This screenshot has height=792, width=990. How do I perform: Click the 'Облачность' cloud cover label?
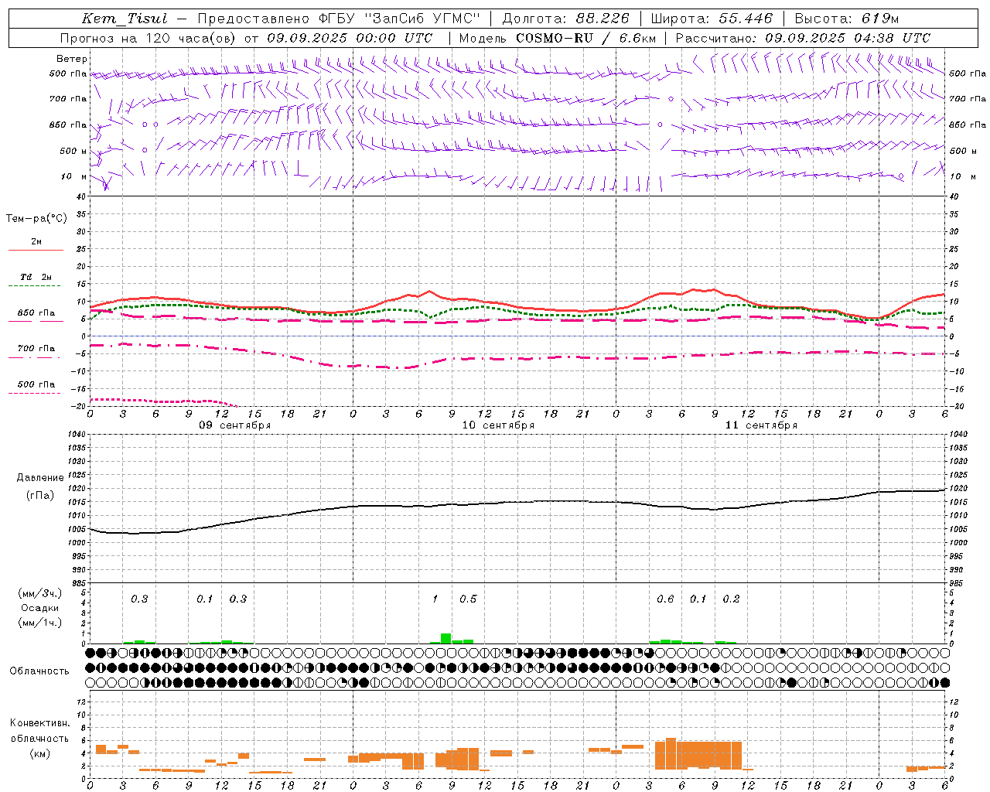[x=39, y=671]
